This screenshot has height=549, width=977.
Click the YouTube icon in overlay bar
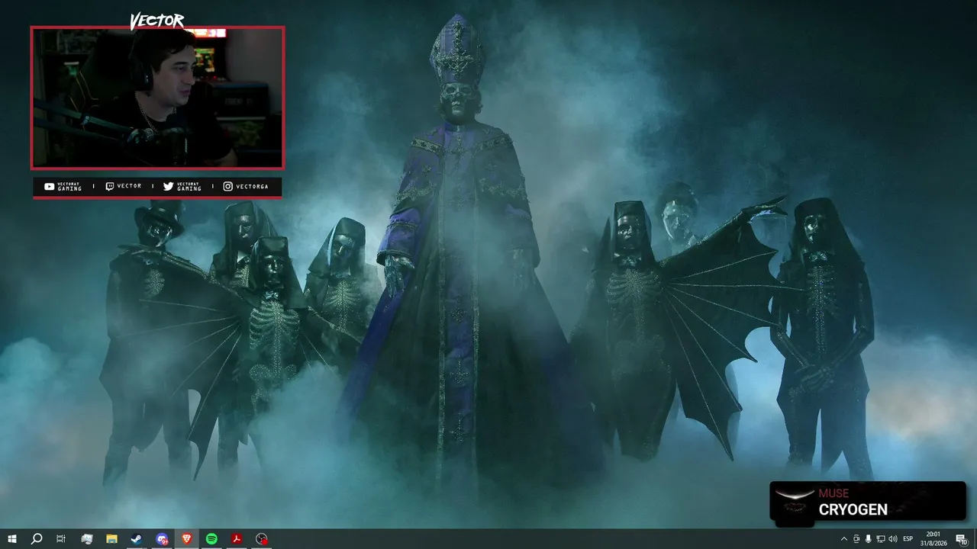tap(50, 186)
